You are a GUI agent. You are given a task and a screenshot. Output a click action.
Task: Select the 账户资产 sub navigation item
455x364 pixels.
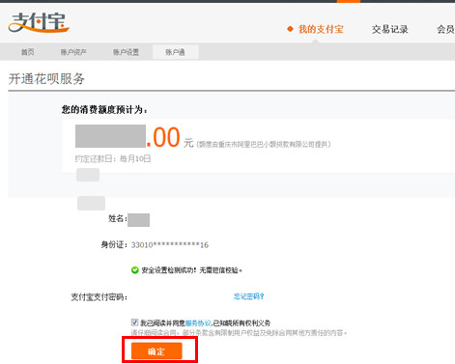(x=73, y=52)
